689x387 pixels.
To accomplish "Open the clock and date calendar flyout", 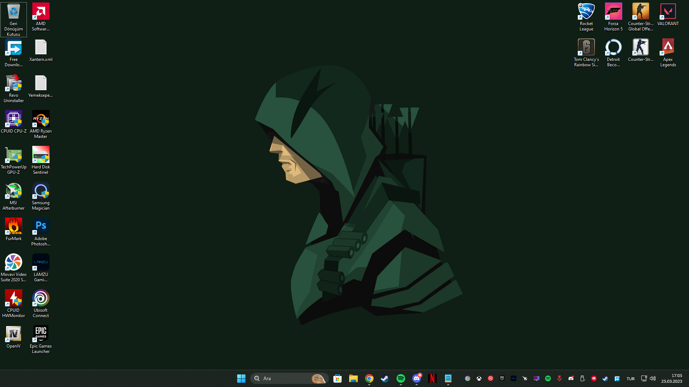I will (x=671, y=378).
